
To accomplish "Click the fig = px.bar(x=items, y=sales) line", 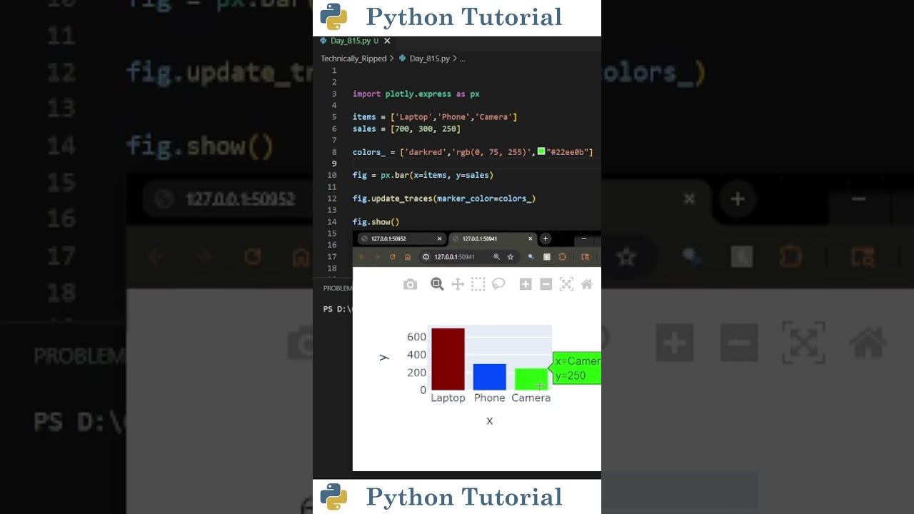I will [423, 175].
